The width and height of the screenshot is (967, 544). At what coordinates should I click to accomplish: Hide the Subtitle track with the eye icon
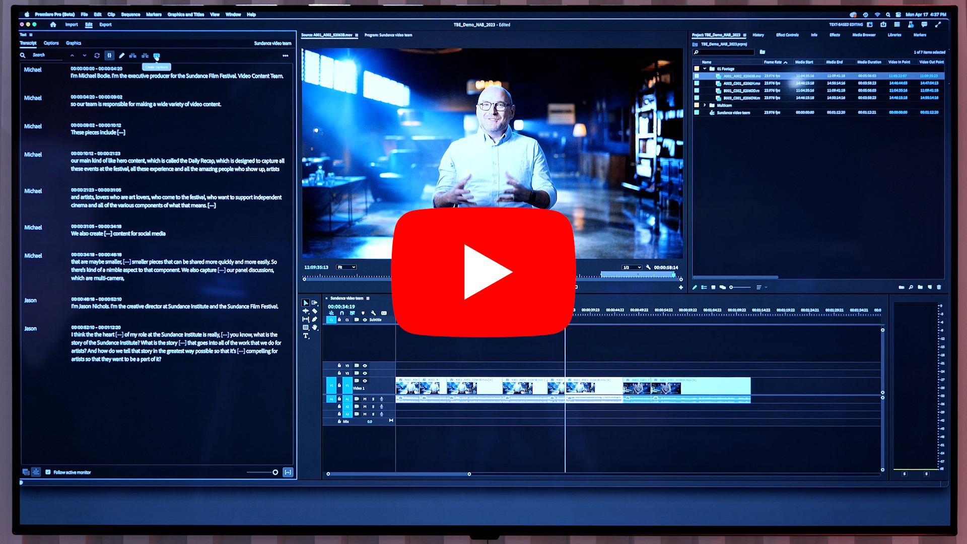click(365, 320)
